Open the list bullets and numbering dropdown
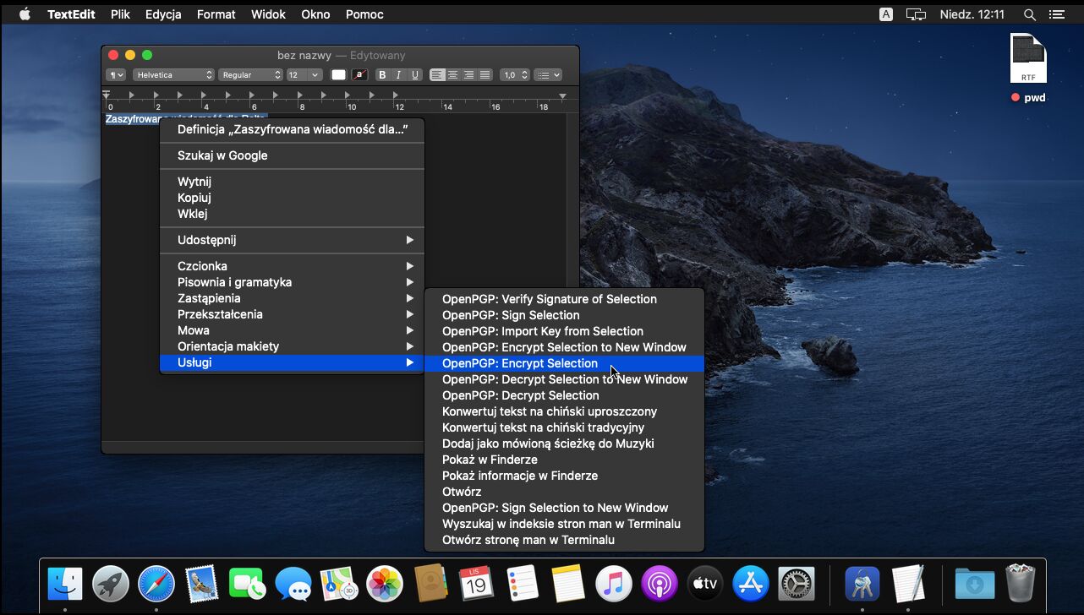 (x=548, y=75)
